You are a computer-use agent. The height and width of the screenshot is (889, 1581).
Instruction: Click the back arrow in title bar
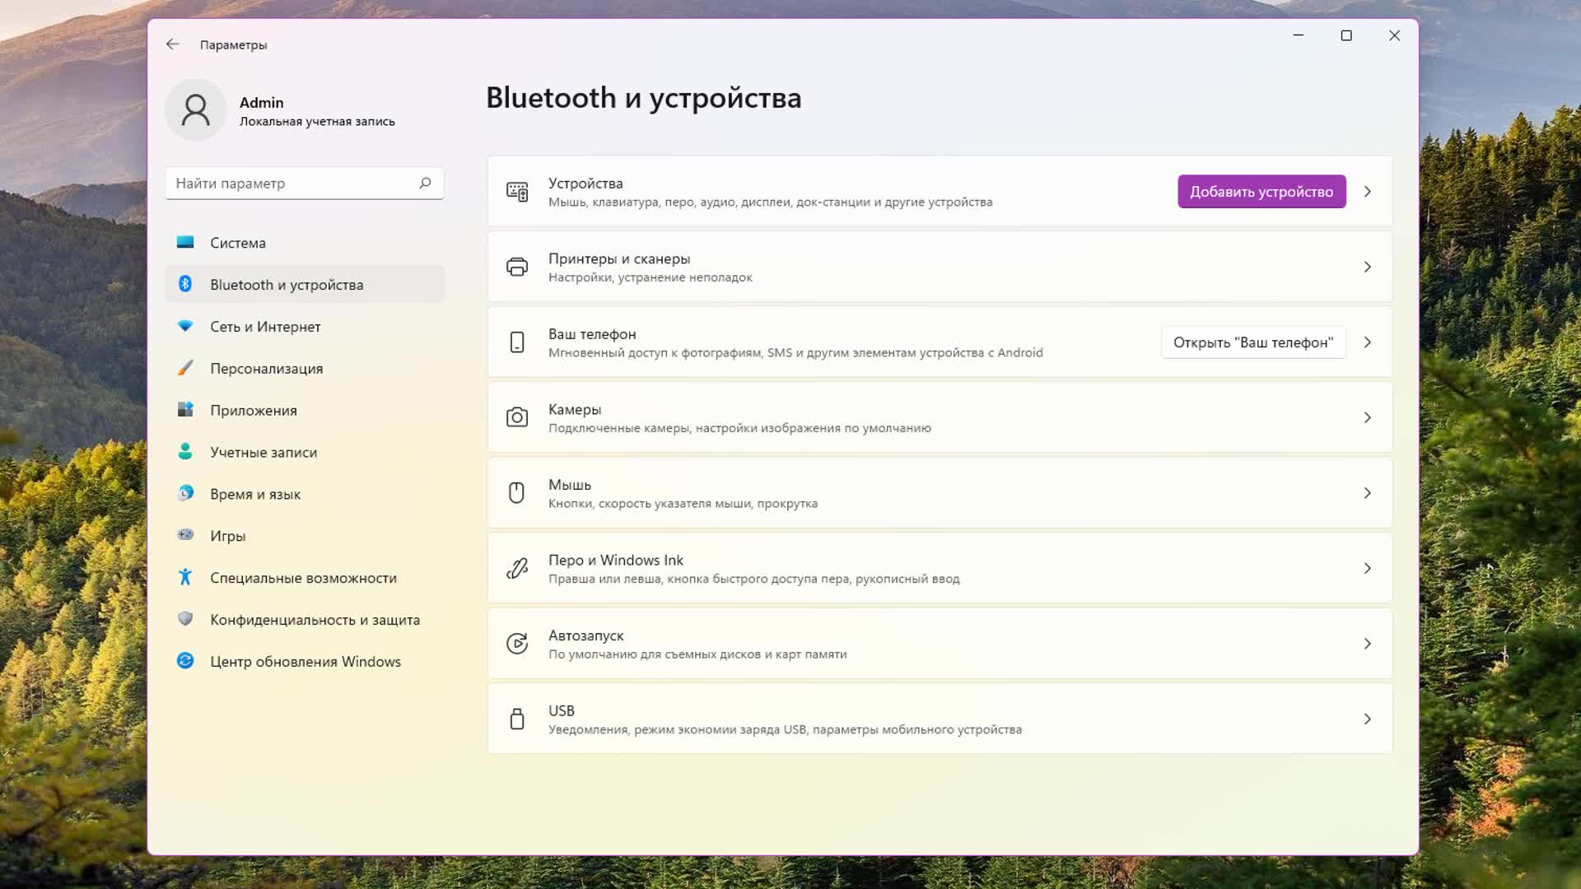tap(172, 44)
